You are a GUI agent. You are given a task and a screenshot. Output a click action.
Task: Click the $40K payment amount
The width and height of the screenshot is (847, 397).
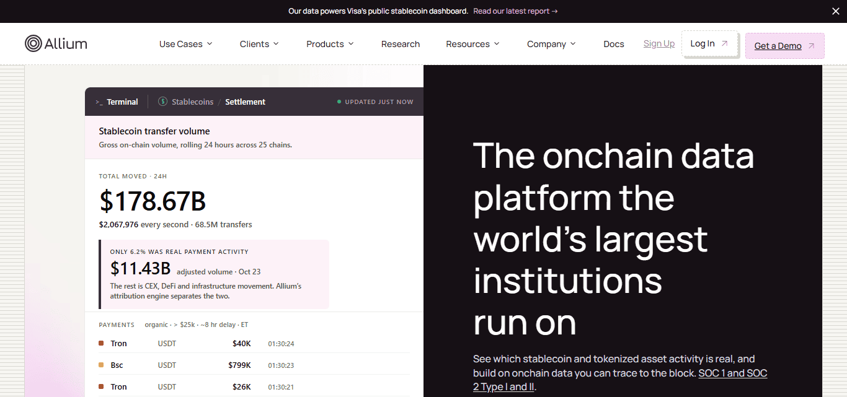click(x=241, y=343)
